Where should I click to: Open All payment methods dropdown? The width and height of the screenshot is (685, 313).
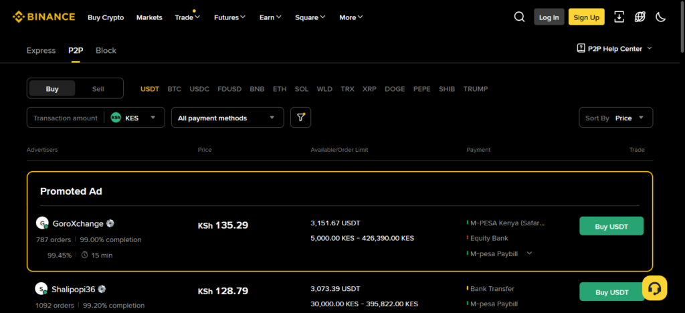tap(227, 118)
